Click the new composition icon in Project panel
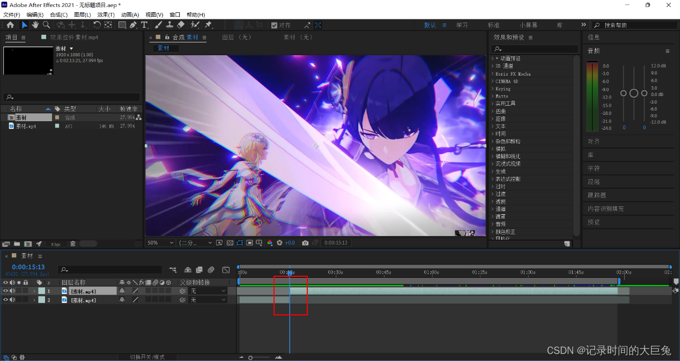 (28, 244)
